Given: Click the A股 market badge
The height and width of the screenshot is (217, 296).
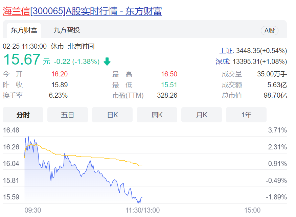Looking at the screenshot, I should [269, 30].
